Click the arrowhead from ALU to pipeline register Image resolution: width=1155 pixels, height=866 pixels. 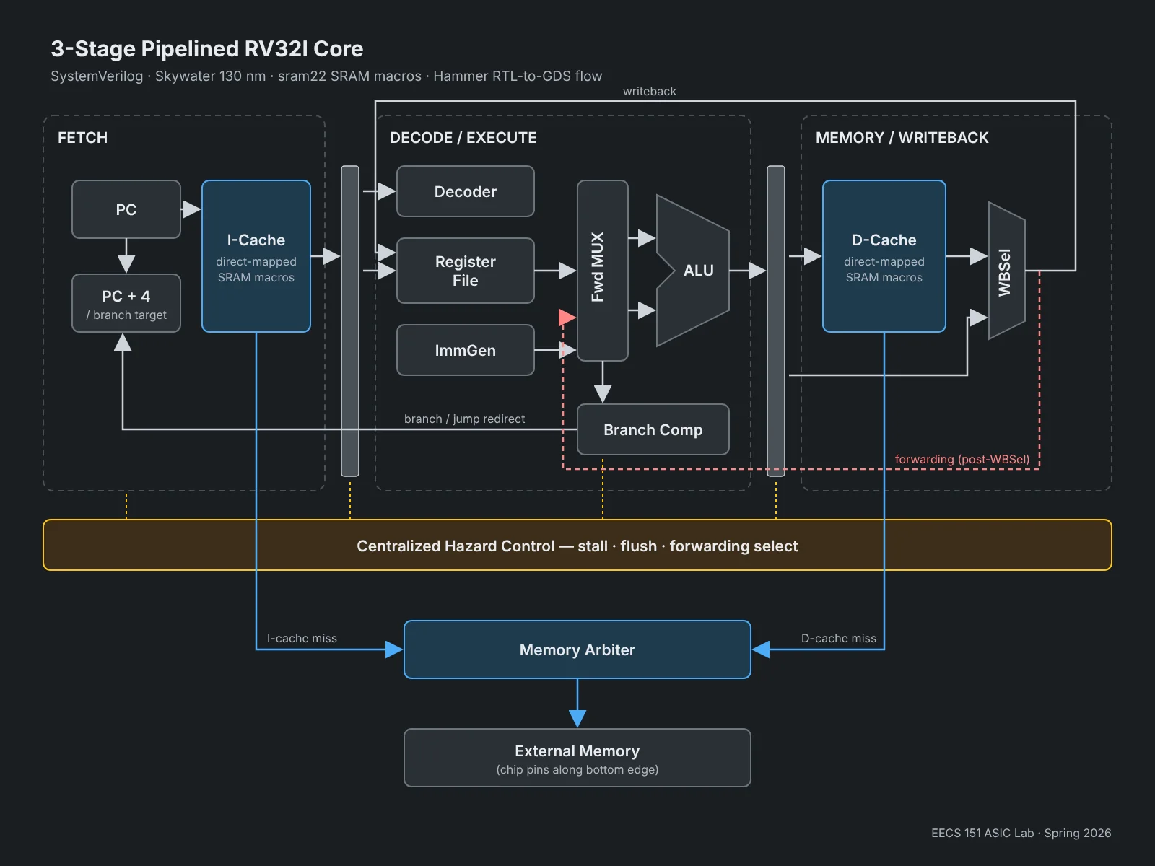tap(757, 271)
